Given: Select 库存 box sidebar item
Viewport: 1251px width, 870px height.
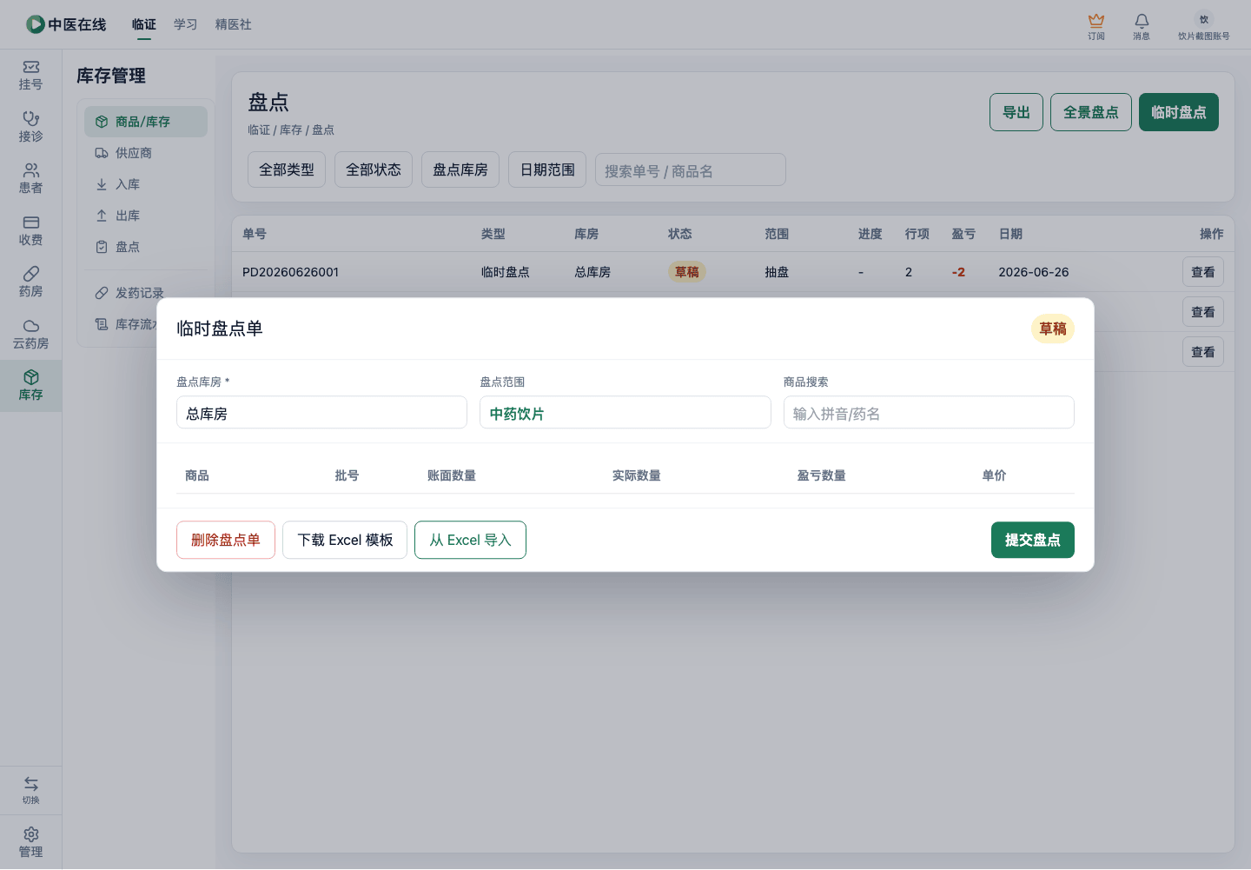Looking at the screenshot, I should pos(30,386).
